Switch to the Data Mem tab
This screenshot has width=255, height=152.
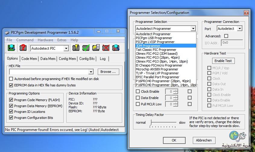point(48,59)
